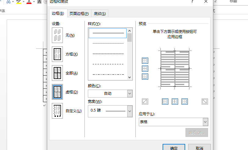Open the font color dropdown arrow in Word
The image size is (248, 150).
[34, 2]
